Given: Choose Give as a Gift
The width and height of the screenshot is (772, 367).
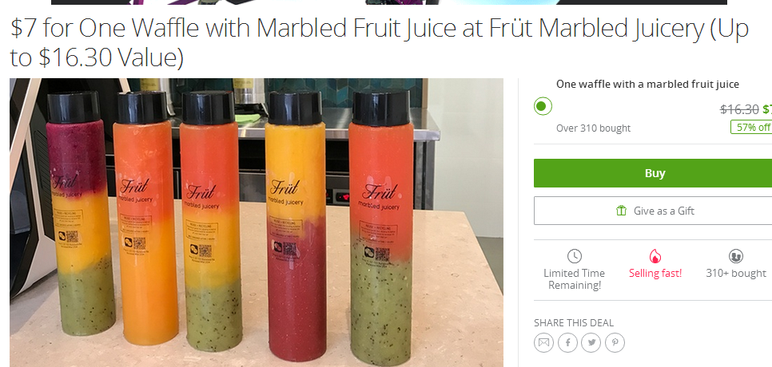Looking at the screenshot, I should click(653, 211).
